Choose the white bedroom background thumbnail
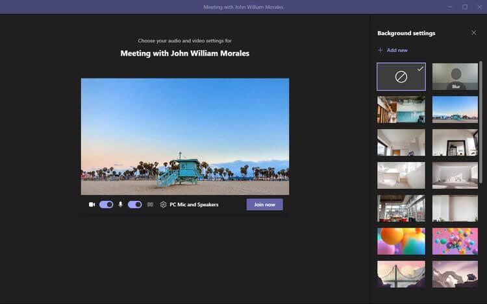 click(455, 176)
